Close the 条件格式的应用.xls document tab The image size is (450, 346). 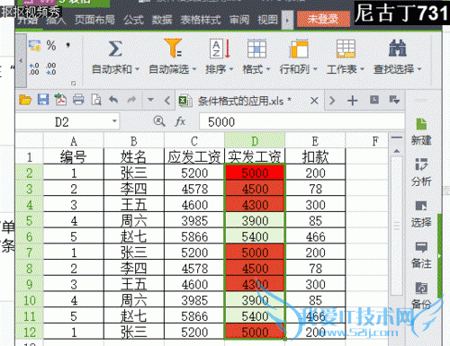coord(314,101)
